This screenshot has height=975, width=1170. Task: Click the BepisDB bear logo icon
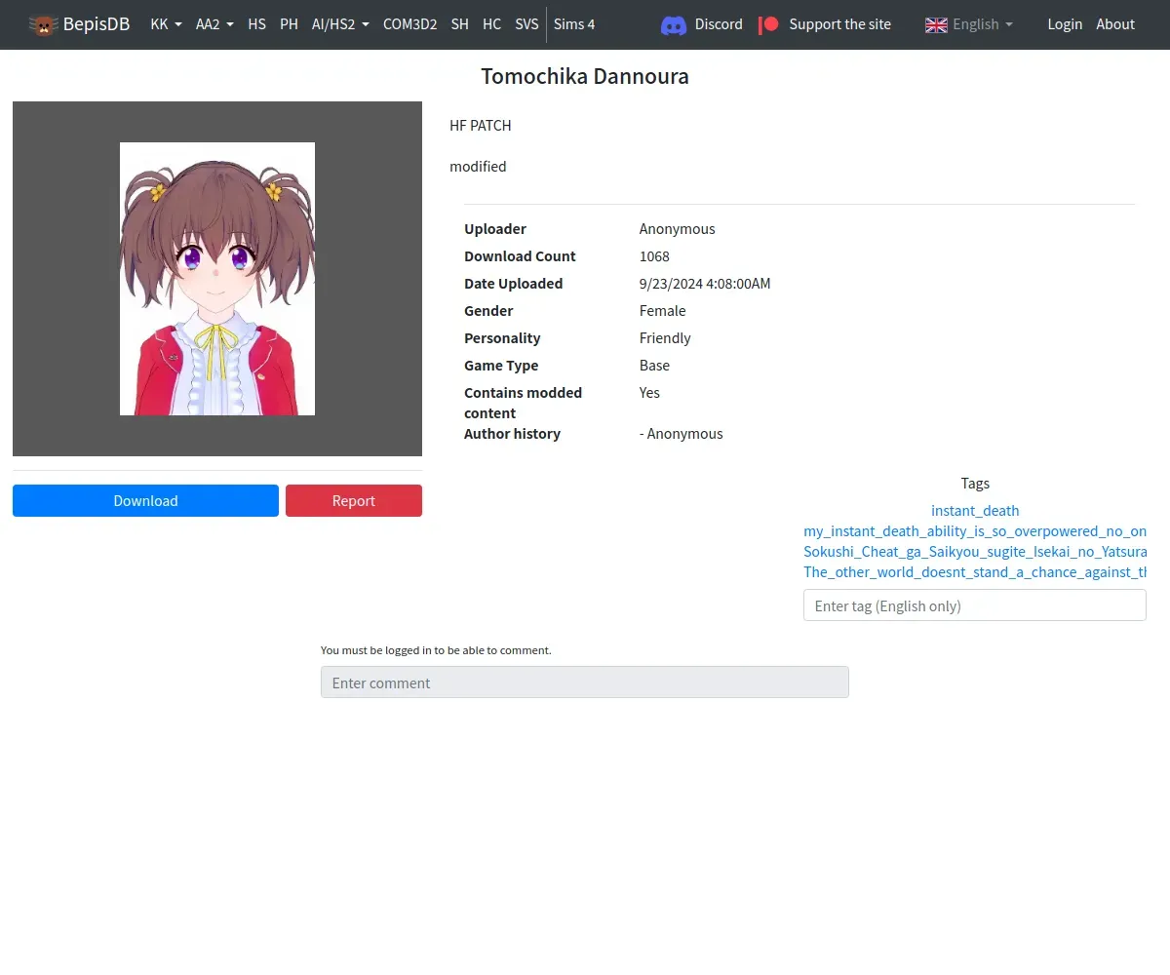(43, 24)
